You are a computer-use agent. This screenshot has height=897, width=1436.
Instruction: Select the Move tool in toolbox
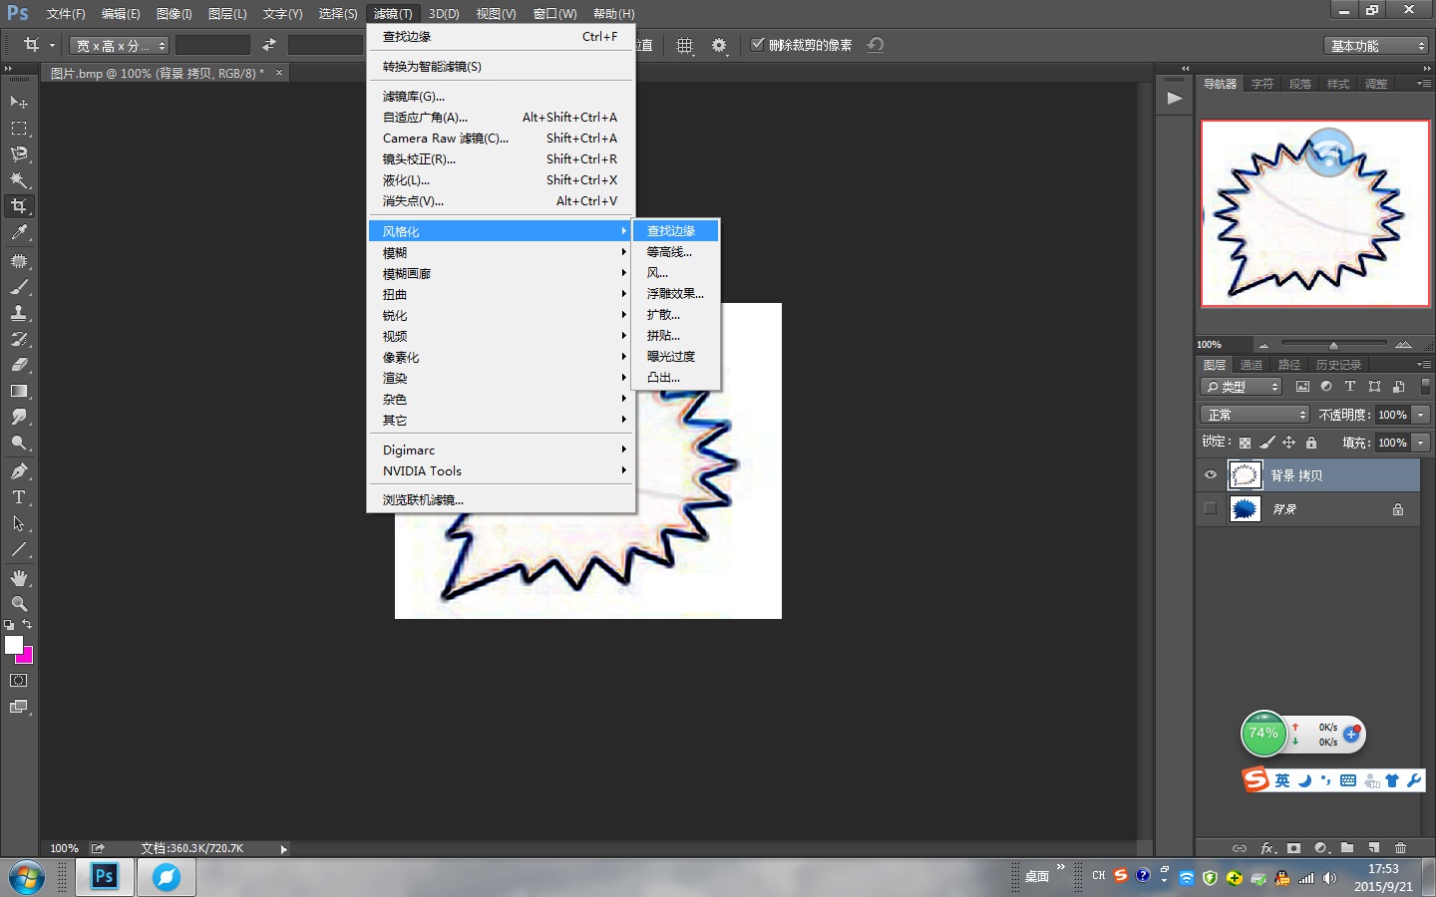tap(19, 102)
